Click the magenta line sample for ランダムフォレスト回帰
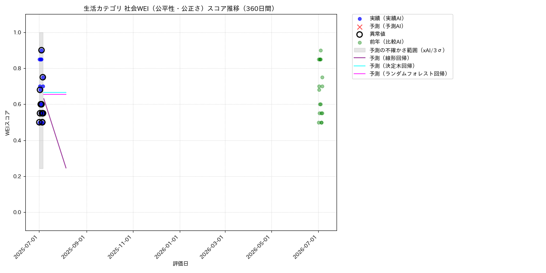546x273 pixels. [360, 73]
